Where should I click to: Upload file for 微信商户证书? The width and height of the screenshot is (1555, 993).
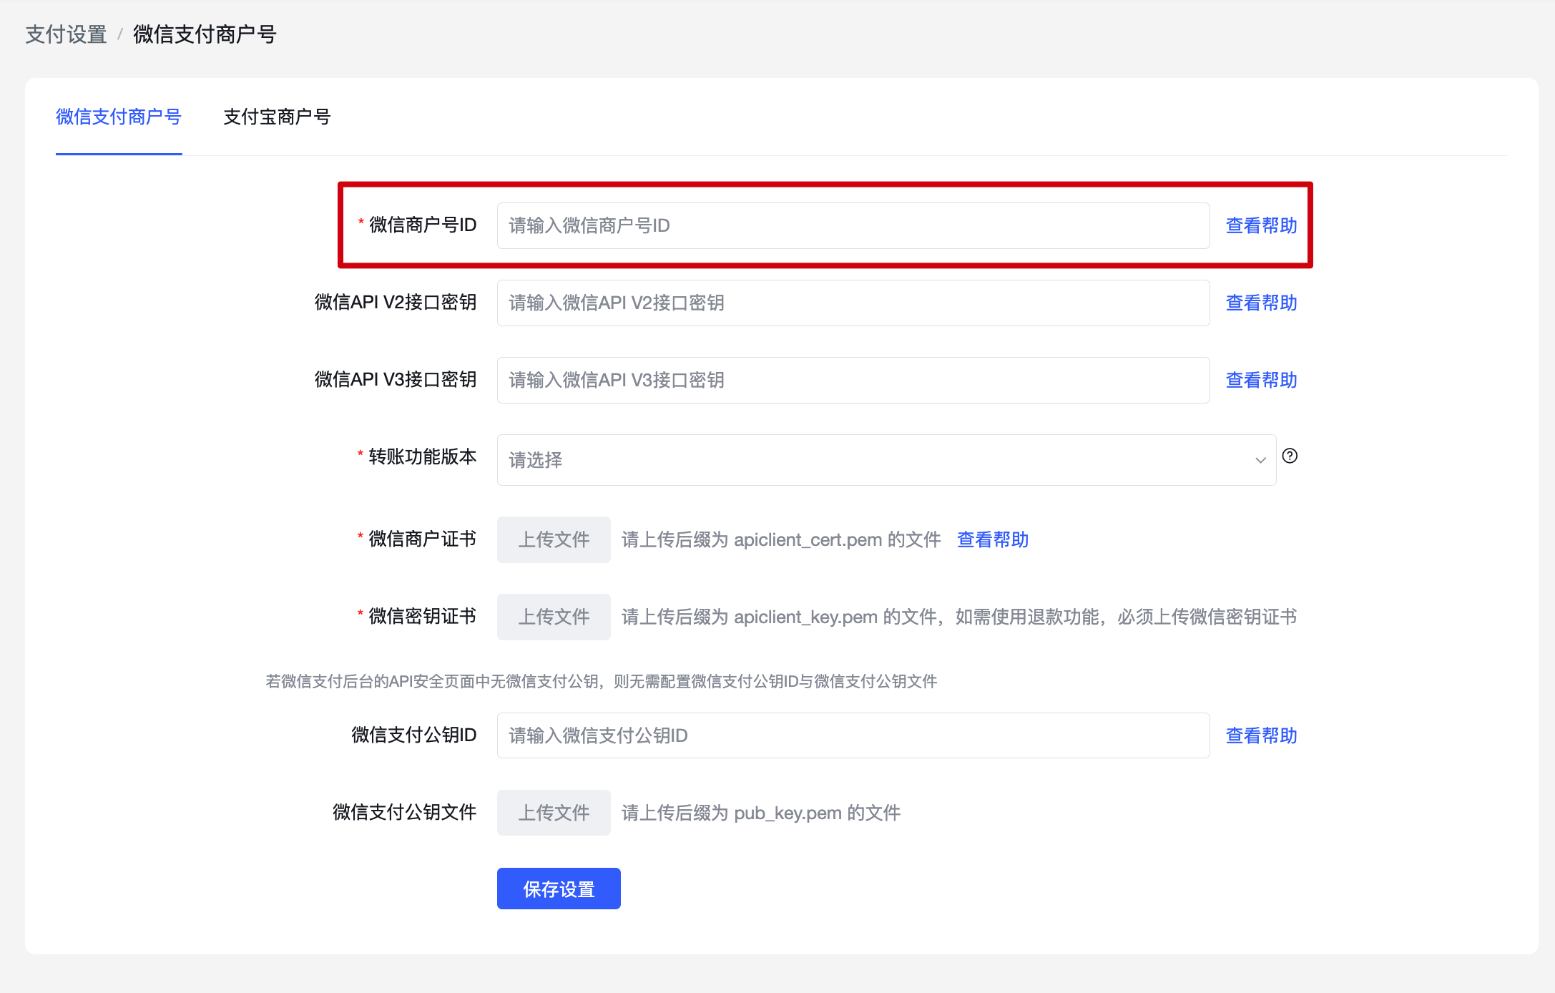click(x=554, y=539)
